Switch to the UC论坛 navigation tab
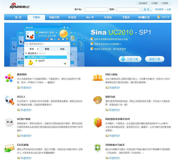 (x=108, y=17)
